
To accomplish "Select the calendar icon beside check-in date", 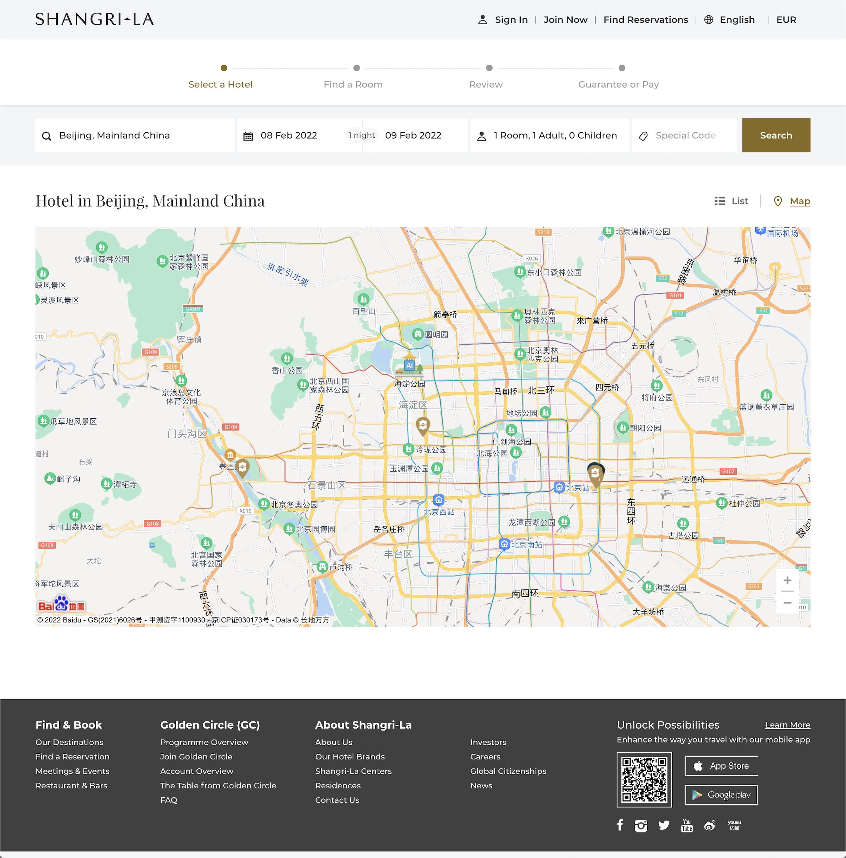I will [x=248, y=135].
